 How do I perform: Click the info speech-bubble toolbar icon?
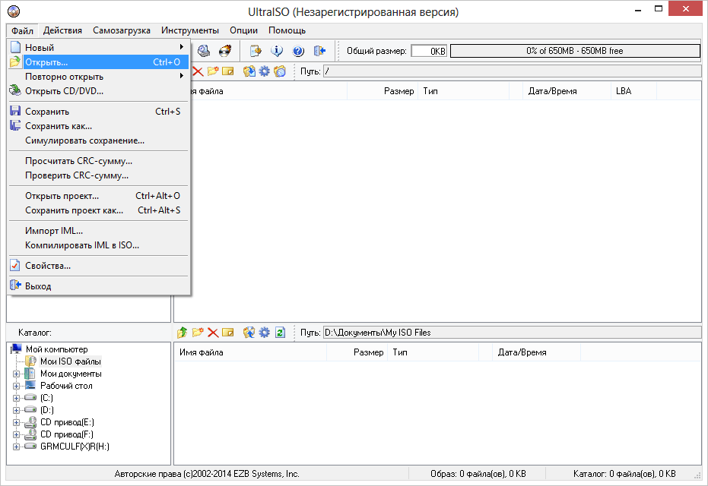pyautogui.click(x=277, y=51)
